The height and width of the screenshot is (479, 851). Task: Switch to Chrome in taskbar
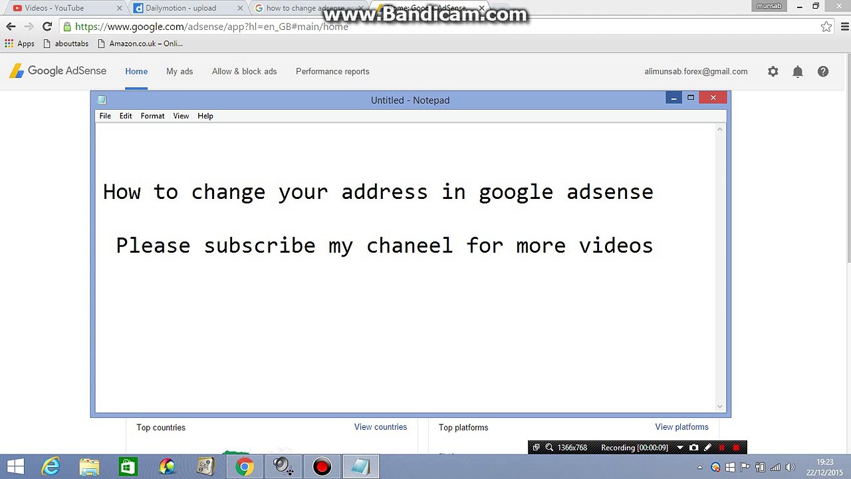pos(244,466)
